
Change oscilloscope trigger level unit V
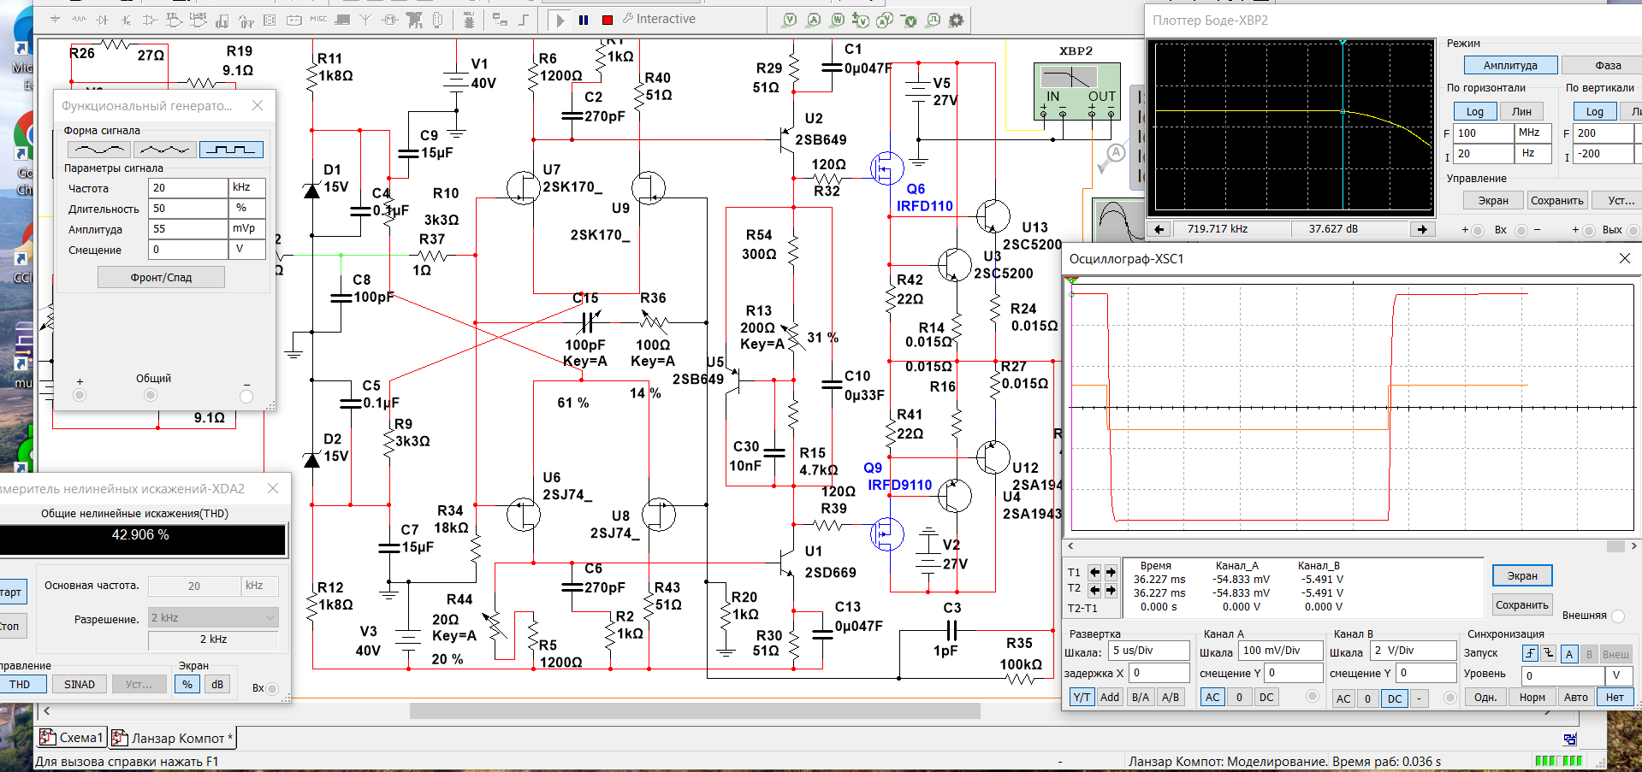(x=1619, y=675)
